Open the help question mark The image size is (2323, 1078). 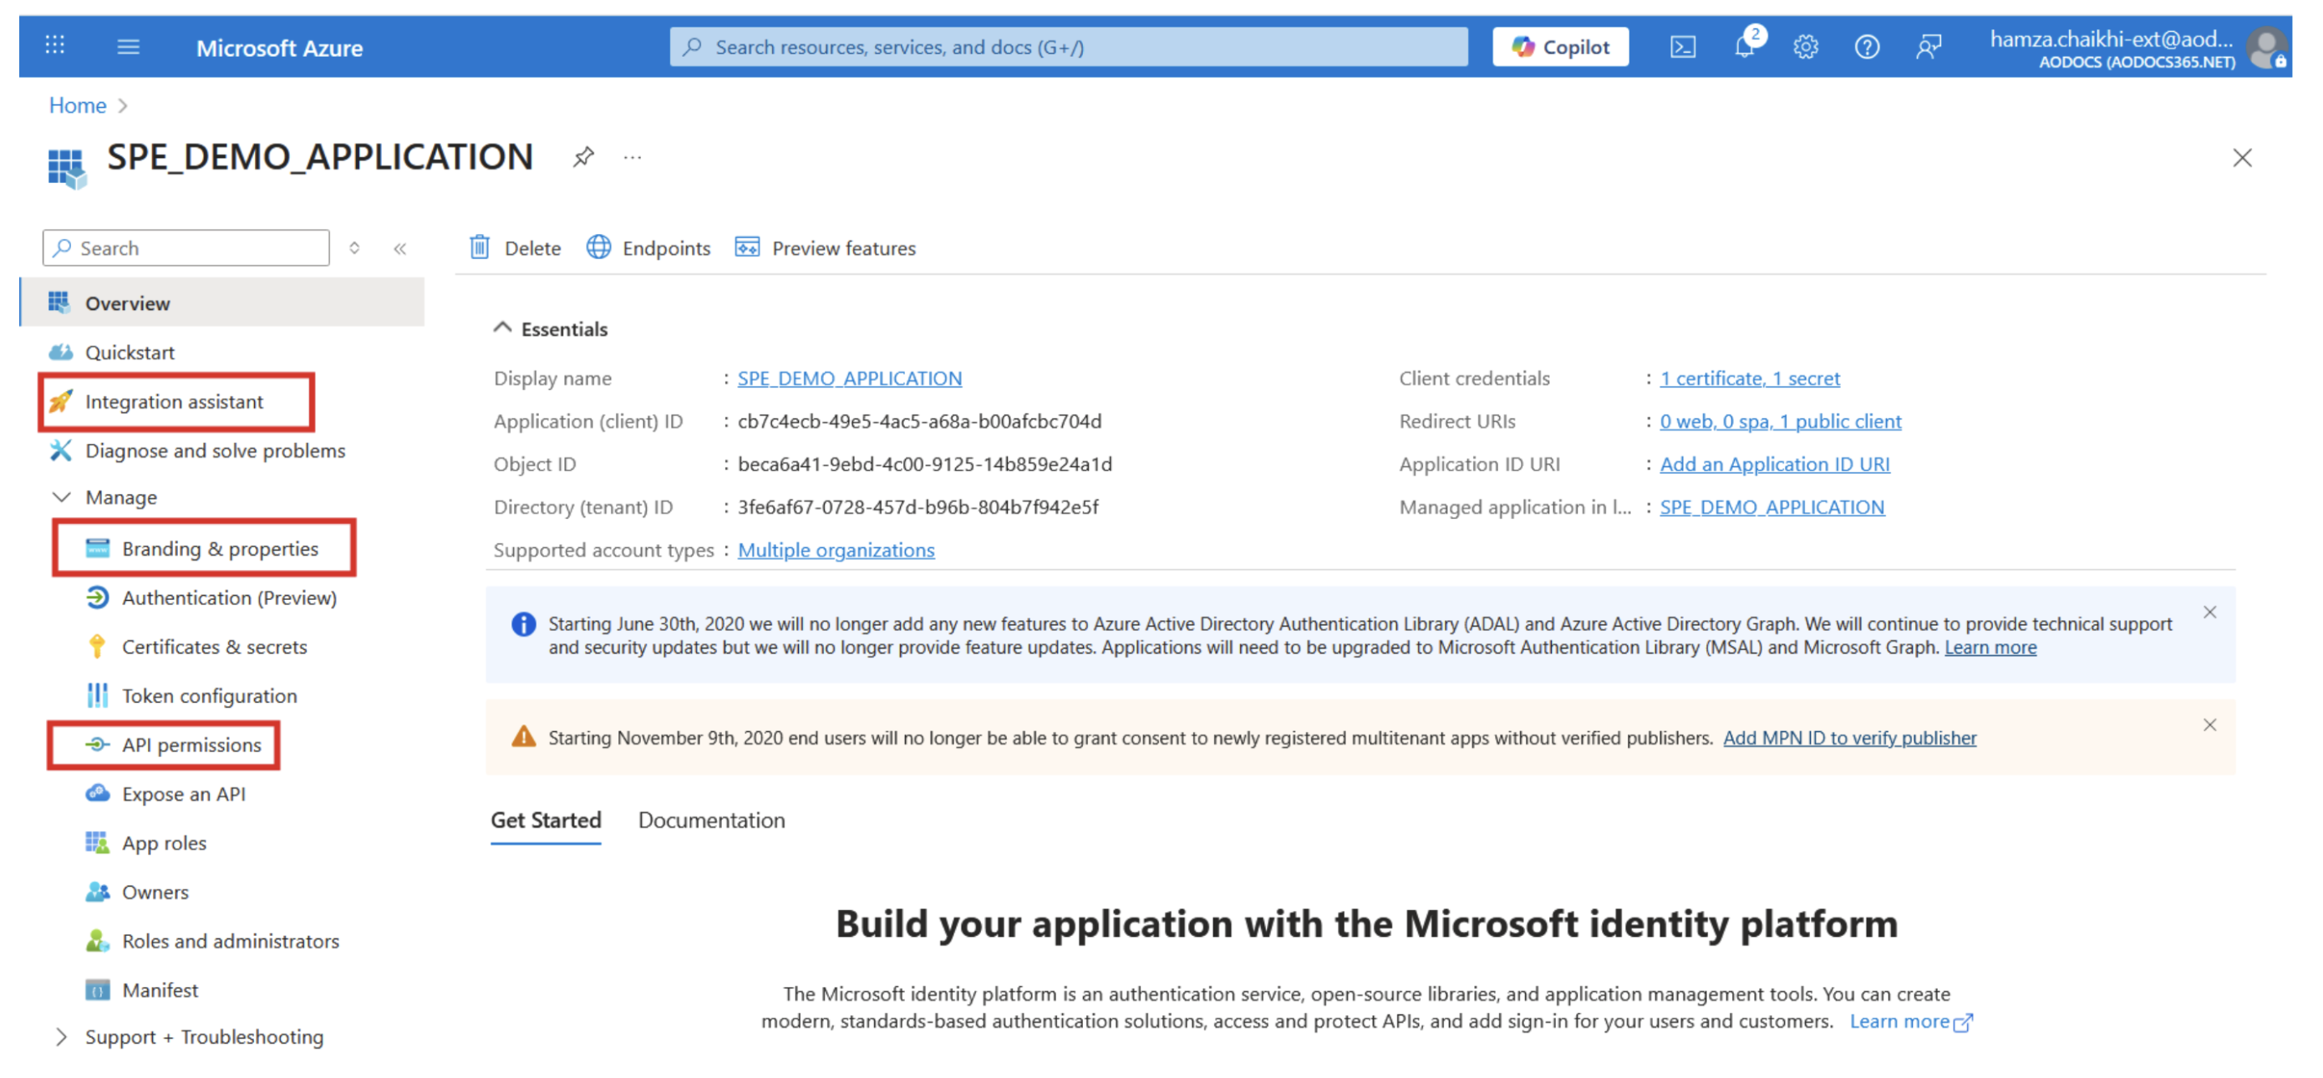coord(1867,47)
